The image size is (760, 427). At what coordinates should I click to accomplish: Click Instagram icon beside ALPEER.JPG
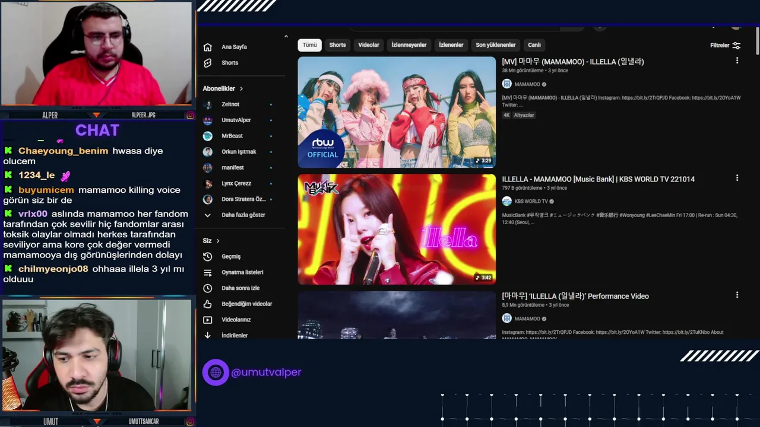[x=190, y=115]
